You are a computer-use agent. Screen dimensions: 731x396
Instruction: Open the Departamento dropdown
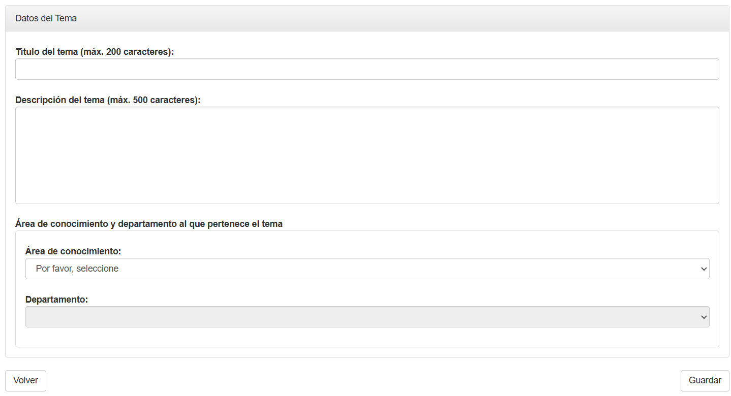coord(367,317)
